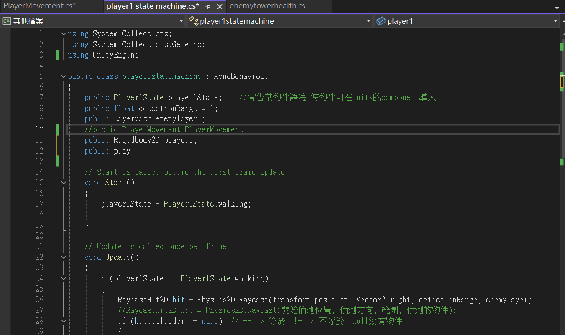Close the player1 state machine.cs tab

tap(220, 7)
